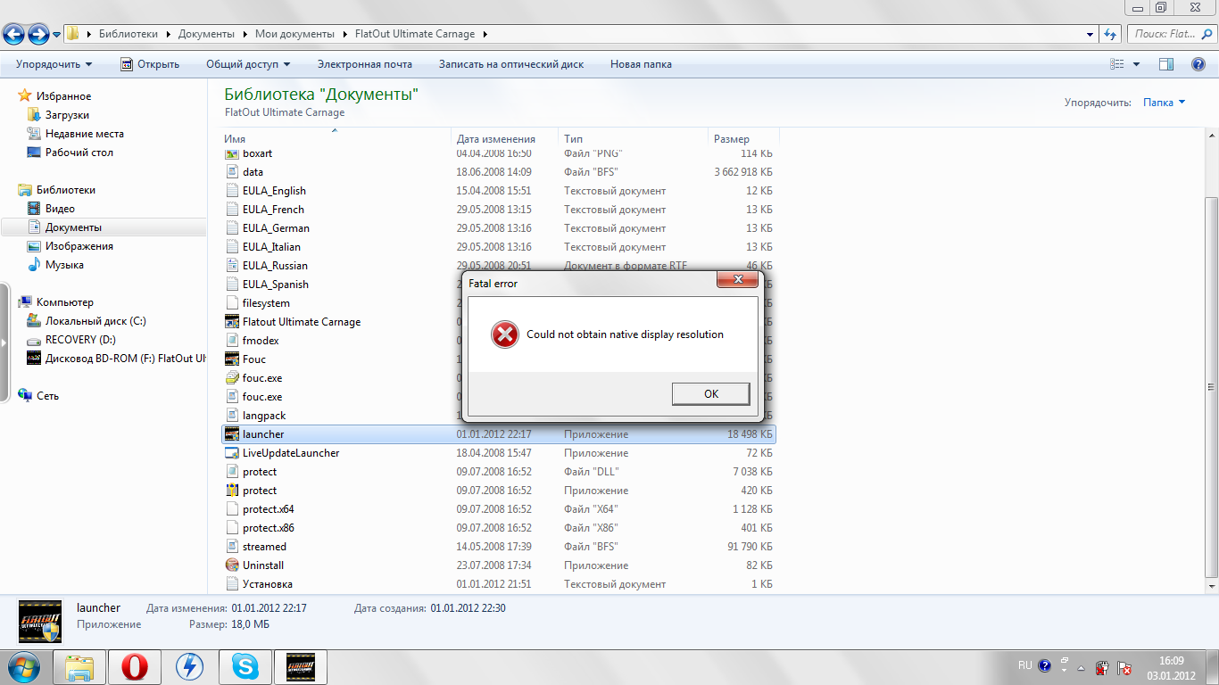This screenshot has width=1219, height=685.
Task: Open Skype from the taskbar
Action: coord(245,667)
